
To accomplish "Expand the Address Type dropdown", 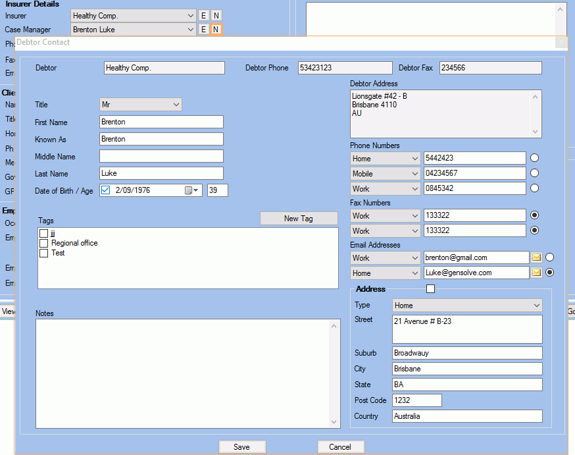I will (537, 305).
